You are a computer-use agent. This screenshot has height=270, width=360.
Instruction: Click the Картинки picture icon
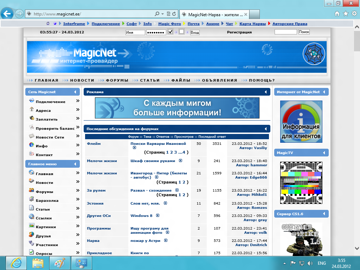tap(31, 225)
